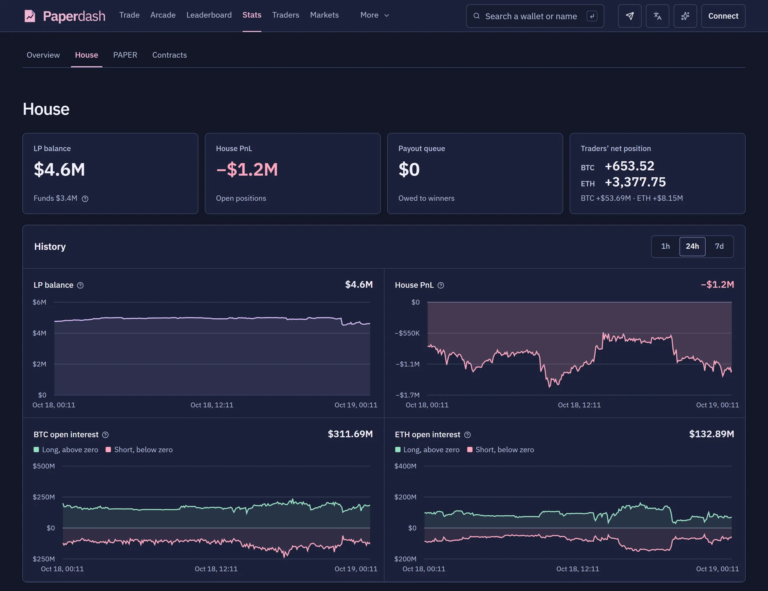Click the paper-plane send icon button
Viewport: 768px width, 591px height.
630,16
